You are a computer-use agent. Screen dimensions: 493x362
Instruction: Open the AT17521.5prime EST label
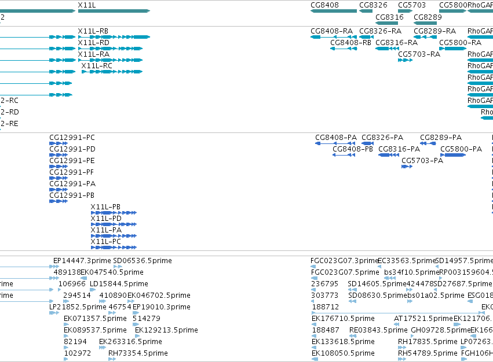423,319
